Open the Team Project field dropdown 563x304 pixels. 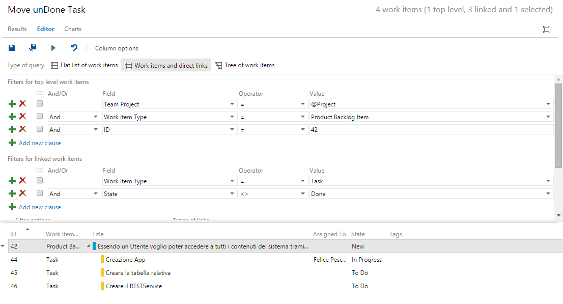(x=232, y=104)
